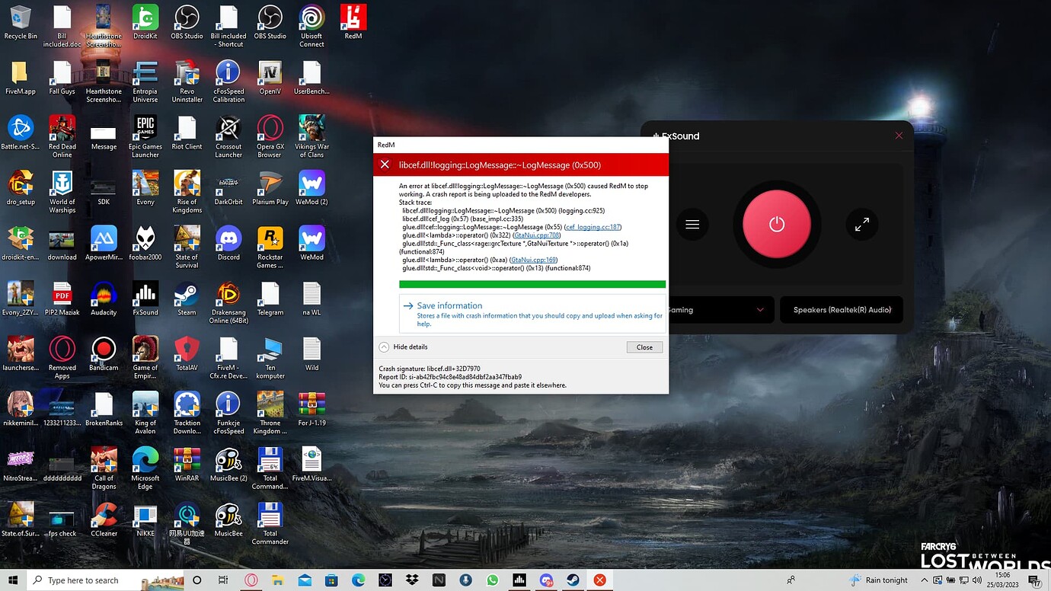Toggle the FxSound red power button
The image size is (1051, 591).
776,225
